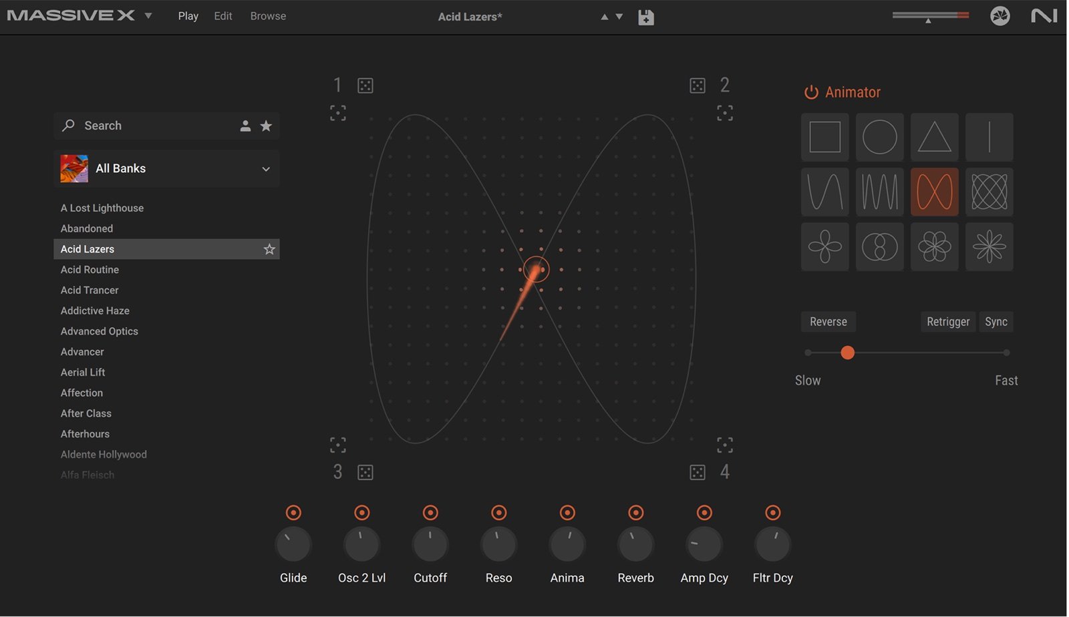This screenshot has height=617, width=1069.
Task: Select the crosshatch lissajous animator shape
Action: pos(989,192)
